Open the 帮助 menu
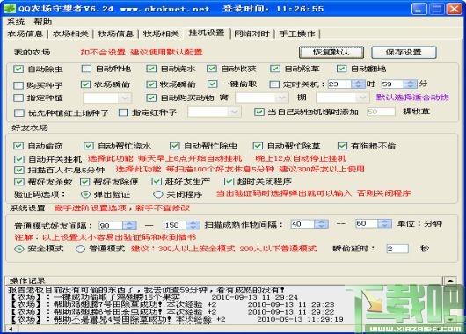Viewport: 466px width, 334px height. click(42, 22)
